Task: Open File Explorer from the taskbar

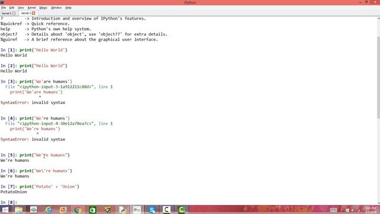Action: coord(18,210)
